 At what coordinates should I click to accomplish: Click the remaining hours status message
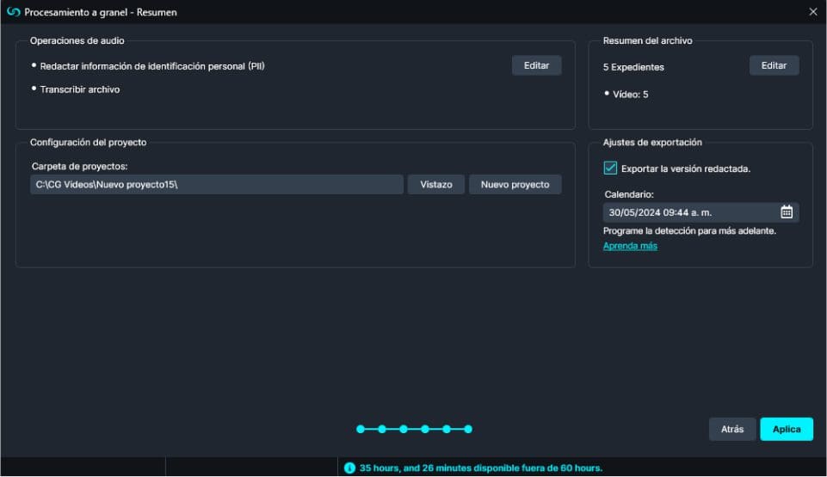(480, 468)
